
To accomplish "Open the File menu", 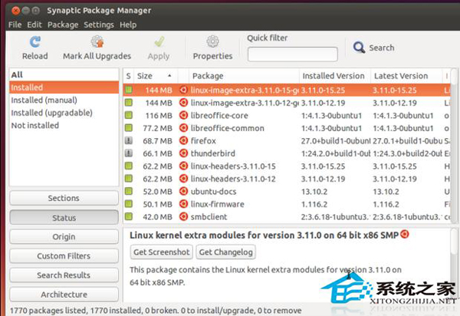I will click(15, 25).
